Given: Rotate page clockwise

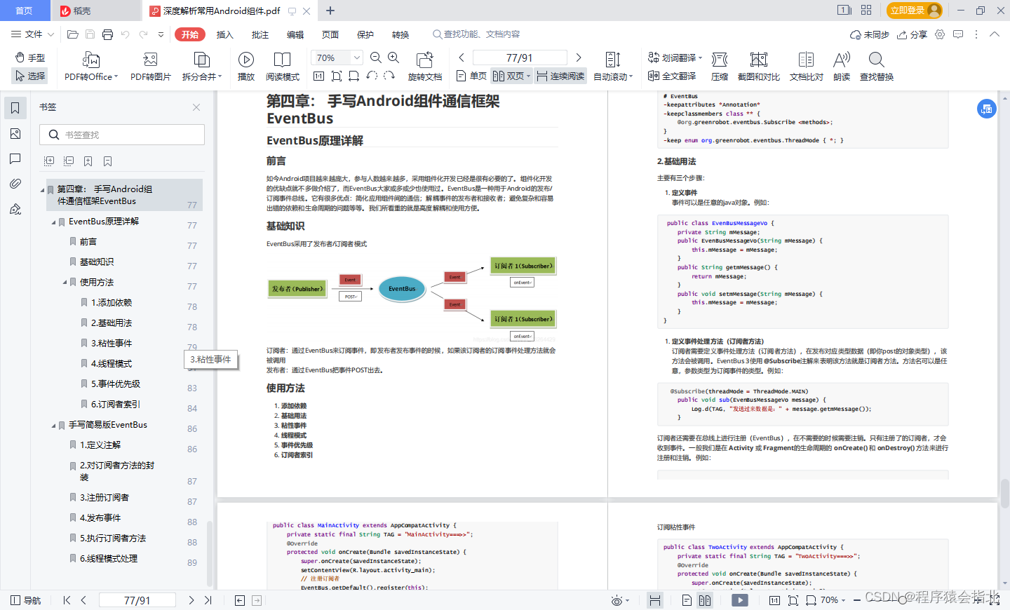Looking at the screenshot, I should click(389, 76).
